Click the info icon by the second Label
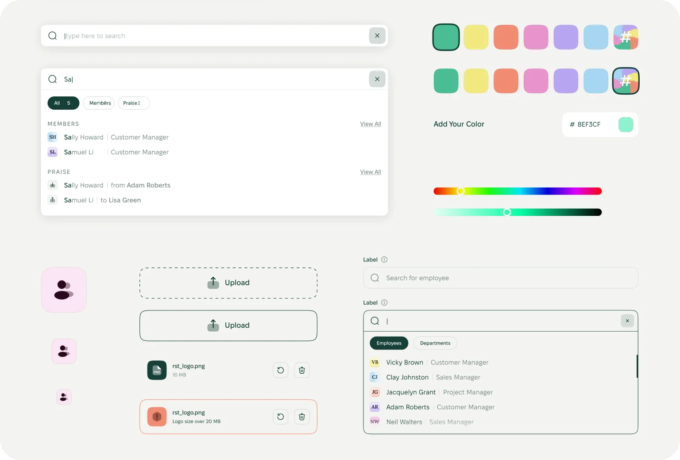This screenshot has height=460, width=680. click(x=384, y=303)
